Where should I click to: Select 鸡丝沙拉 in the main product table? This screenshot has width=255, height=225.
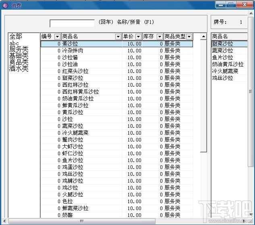(x=116, y=174)
